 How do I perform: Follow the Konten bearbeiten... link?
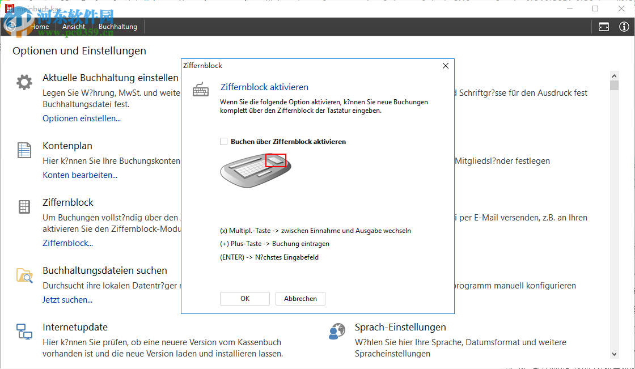[x=80, y=175]
